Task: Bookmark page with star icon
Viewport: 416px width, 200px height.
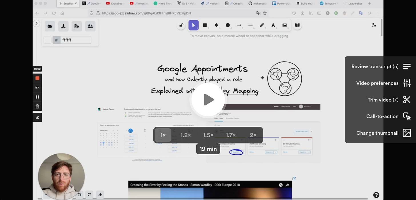Action: point(265,13)
